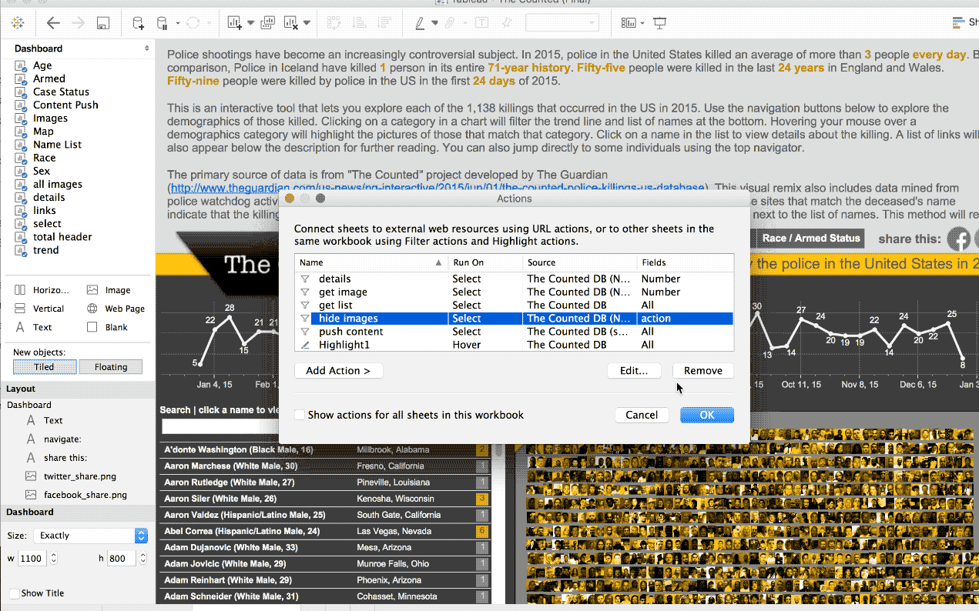Screen dimensions: 979x611
Task: Open the Highlight pen dropdown arrow
Action: click(x=434, y=23)
